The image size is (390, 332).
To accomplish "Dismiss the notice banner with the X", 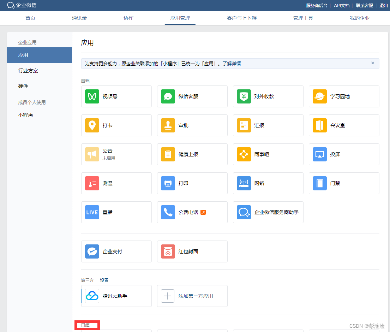I will pos(373,63).
